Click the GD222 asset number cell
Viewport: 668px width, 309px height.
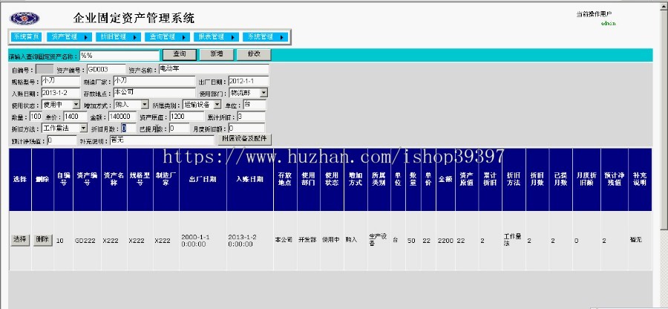(x=85, y=241)
